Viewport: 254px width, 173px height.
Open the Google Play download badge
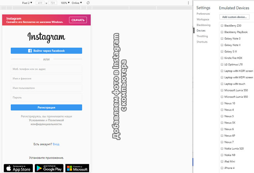tap(49, 168)
